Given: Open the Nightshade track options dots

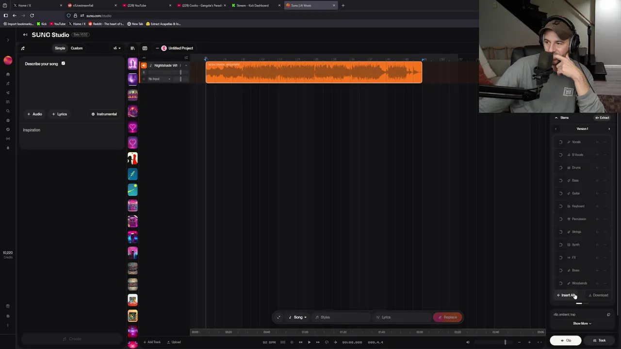Looking at the screenshot, I should click(x=180, y=65).
